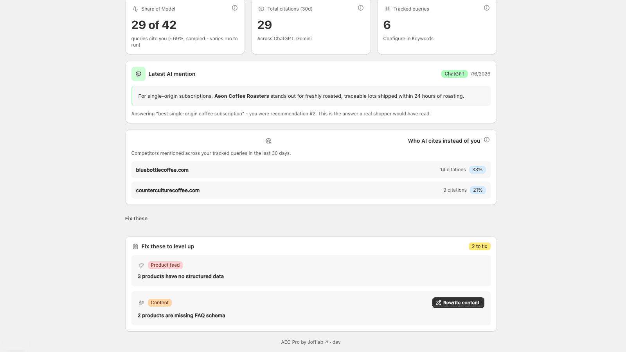Click the text icon beside Content badge
The width and height of the screenshot is (626, 352).
(141, 303)
